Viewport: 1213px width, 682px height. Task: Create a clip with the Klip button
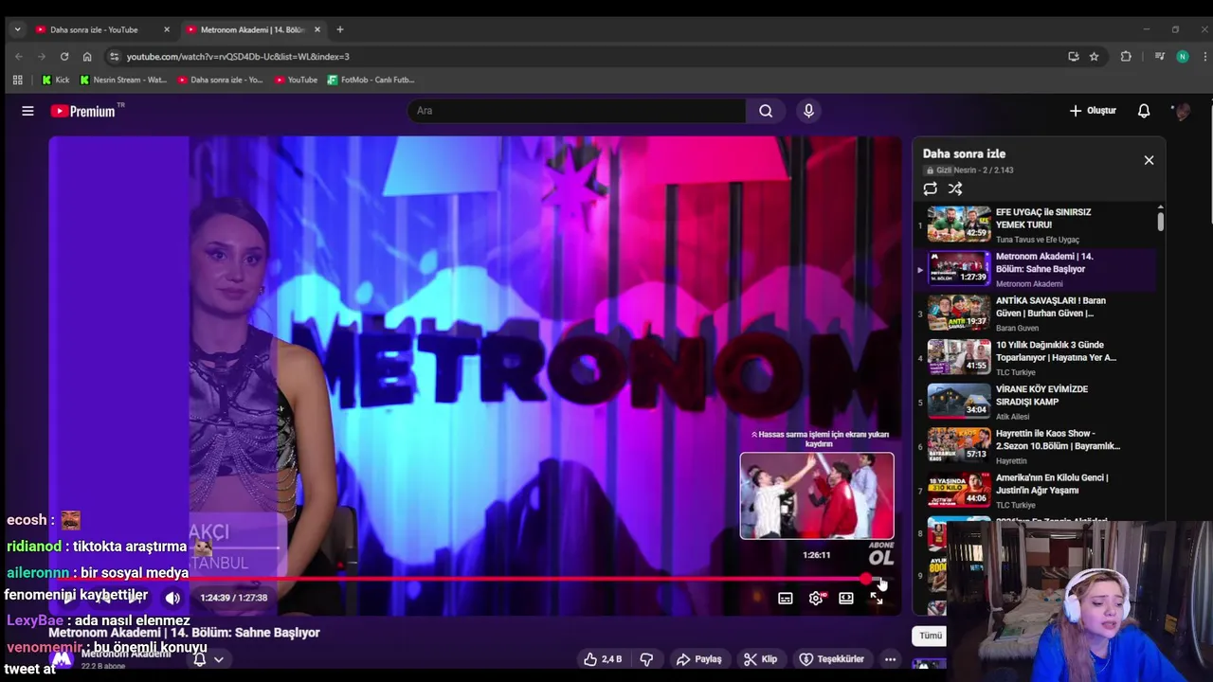click(761, 659)
